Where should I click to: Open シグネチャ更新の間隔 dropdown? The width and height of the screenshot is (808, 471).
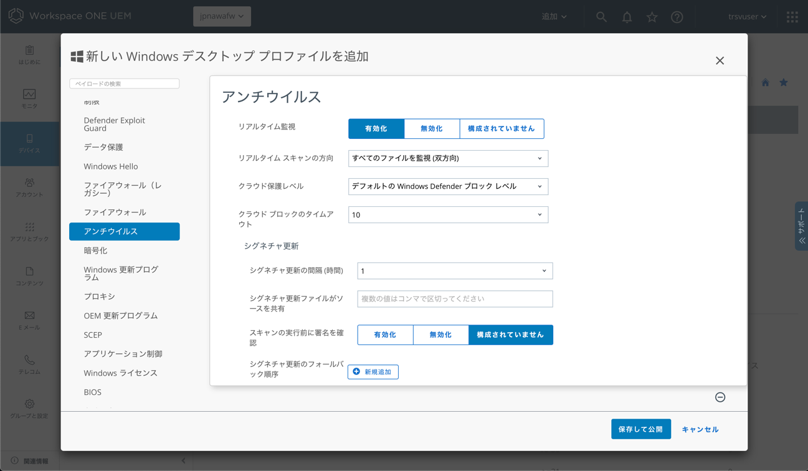click(455, 271)
